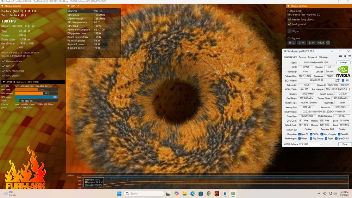Click the GPU-Z screenshot camera icon

click(340, 56)
